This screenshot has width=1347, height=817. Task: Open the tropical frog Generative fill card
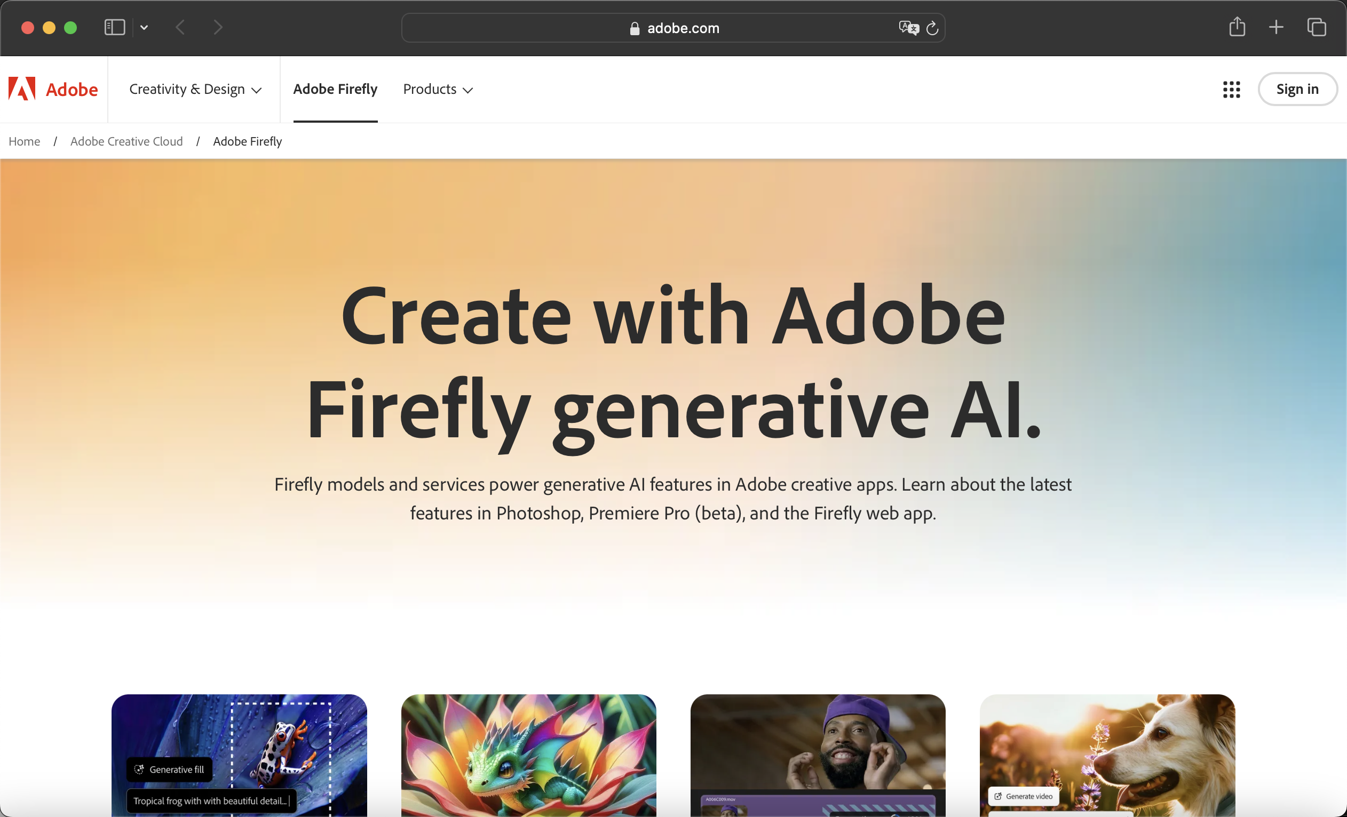(x=239, y=755)
